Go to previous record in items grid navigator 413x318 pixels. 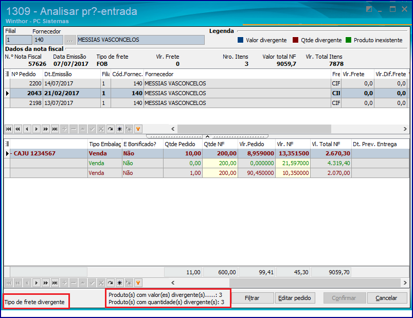tap(27, 282)
